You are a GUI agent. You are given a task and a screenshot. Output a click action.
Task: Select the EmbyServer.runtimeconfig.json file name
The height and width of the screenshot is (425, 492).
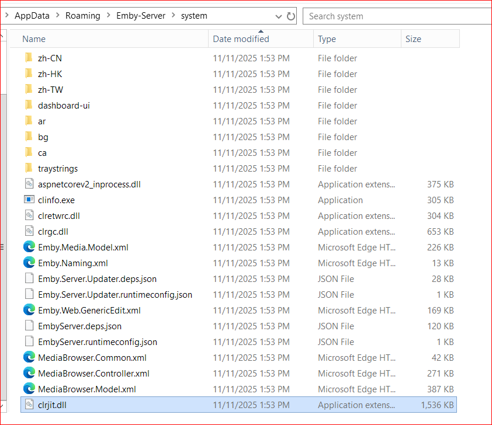coord(98,342)
